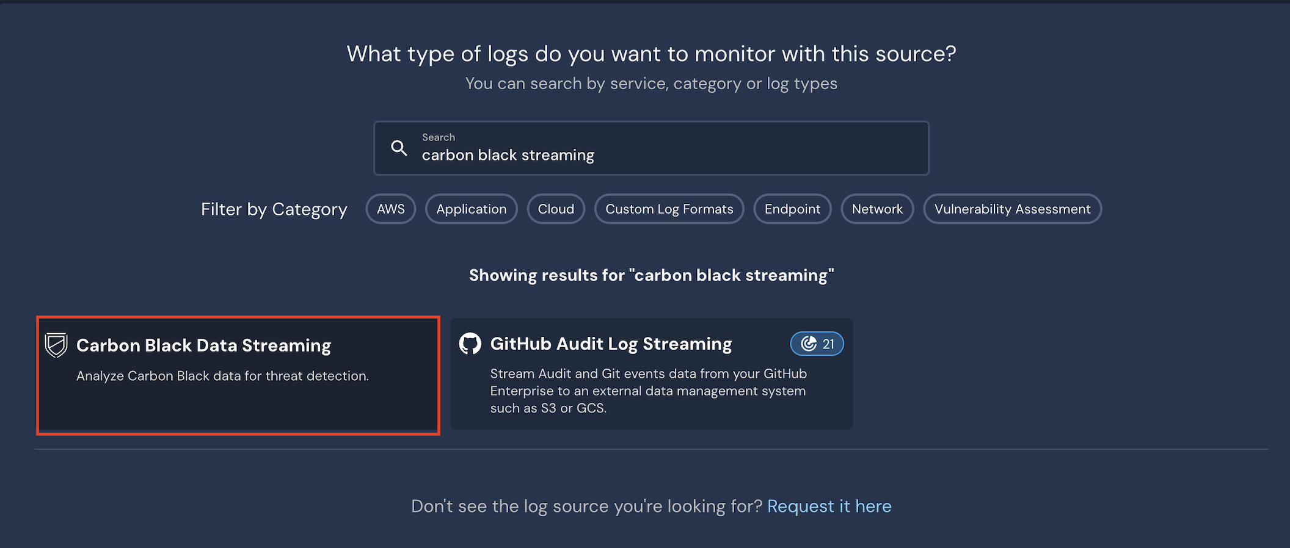
Task: Click the detections count badge showing 21
Action: (817, 344)
